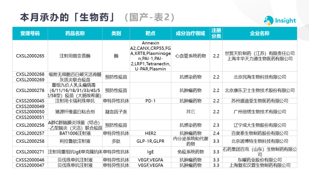
Task: Select cell CXSL2000257
Action: [30, 133]
